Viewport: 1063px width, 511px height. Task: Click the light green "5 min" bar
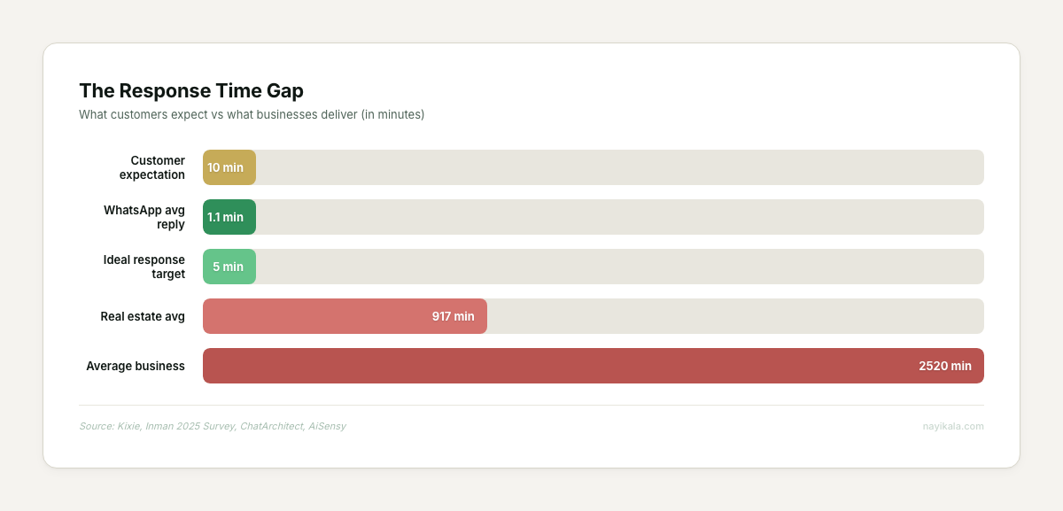[x=229, y=267]
